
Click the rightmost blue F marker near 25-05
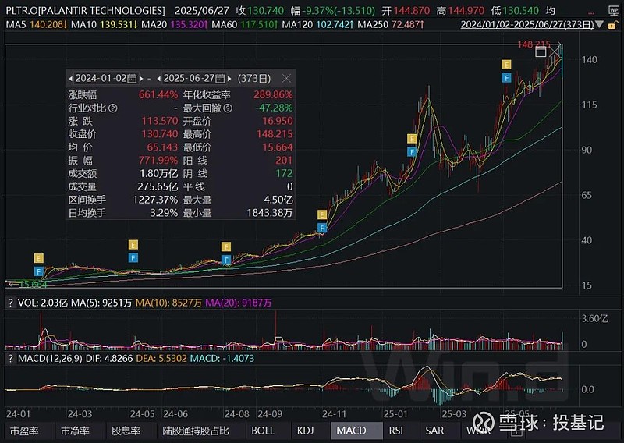point(506,78)
